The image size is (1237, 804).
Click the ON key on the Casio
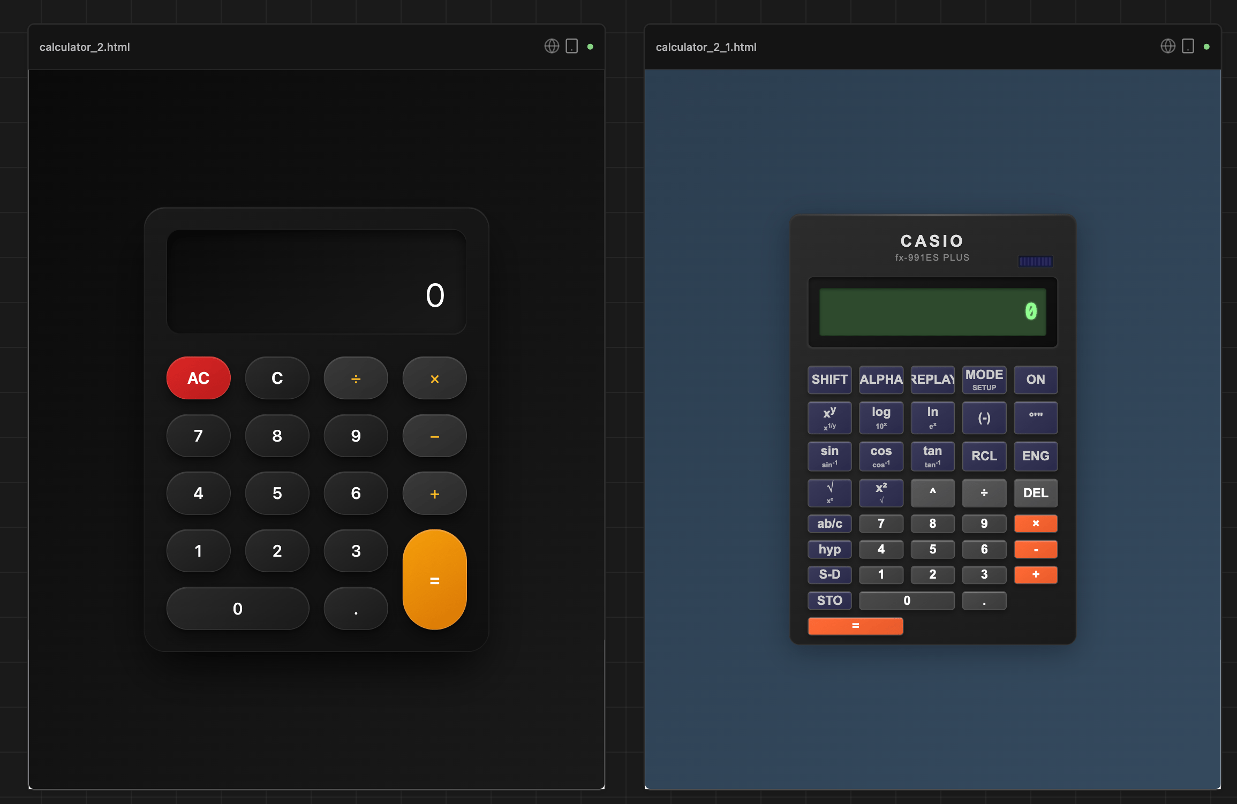tap(1036, 380)
